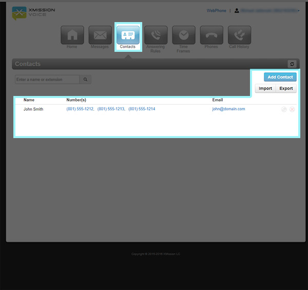The height and width of the screenshot is (290, 308).
Task: Open the WebPhone link
Action: 216,10
